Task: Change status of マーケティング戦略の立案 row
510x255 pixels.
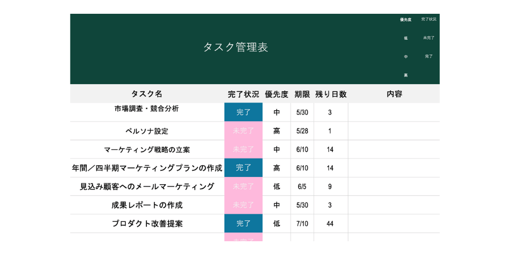Action: pyautogui.click(x=243, y=149)
